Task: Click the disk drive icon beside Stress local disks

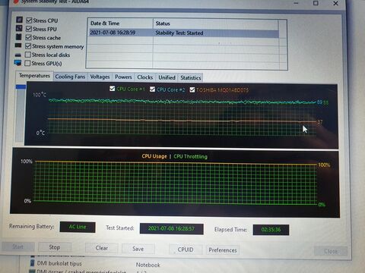Action: [x=18, y=55]
